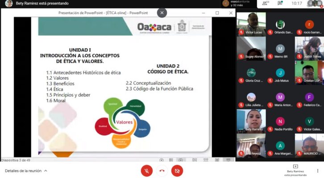Expand Detalles de la reunión chevron
This screenshot has height=178, width=324.
(x=46, y=171)
